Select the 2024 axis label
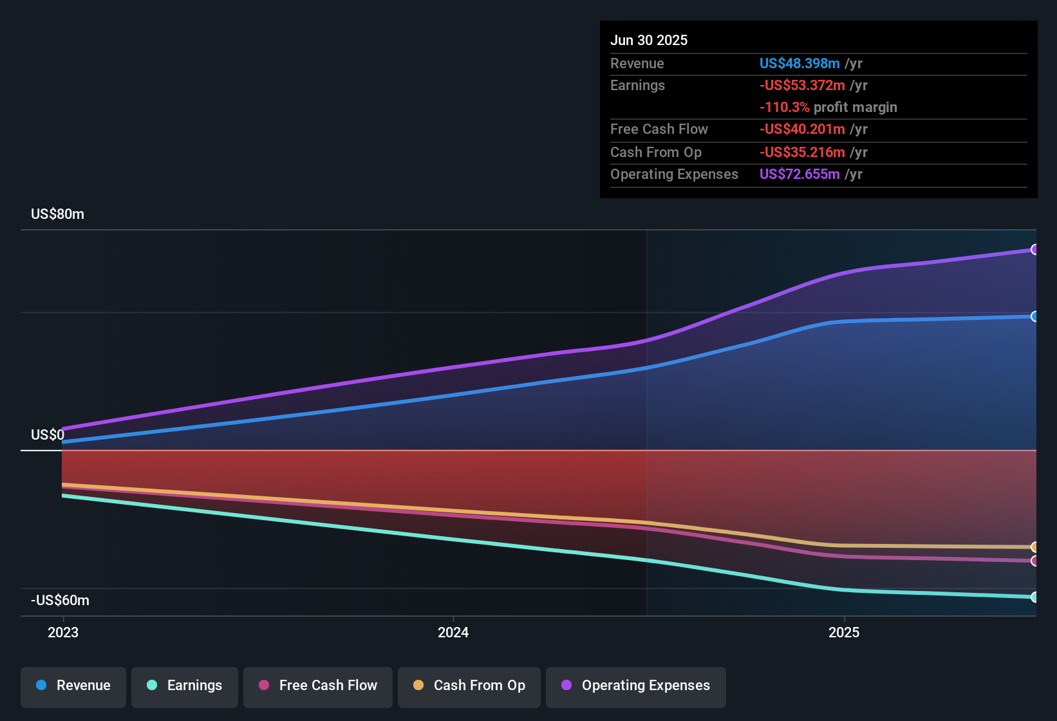 pyautogui.click(x=453, y=632)
